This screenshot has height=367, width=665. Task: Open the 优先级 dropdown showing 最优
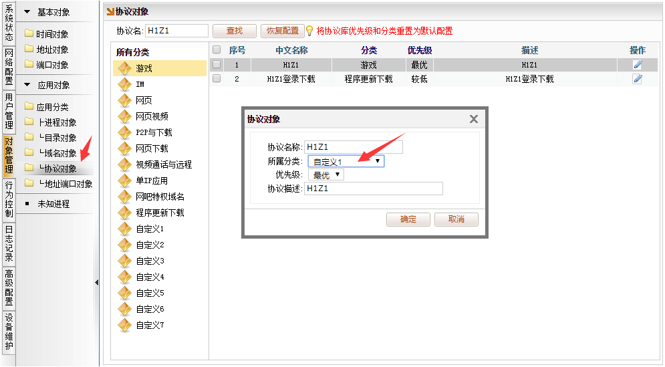pos(325,175)
